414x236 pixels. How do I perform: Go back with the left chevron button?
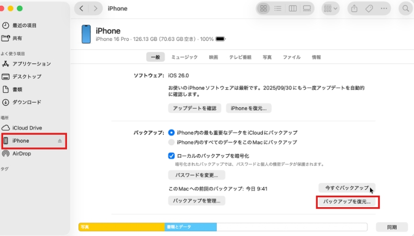(x=82, y=8)
